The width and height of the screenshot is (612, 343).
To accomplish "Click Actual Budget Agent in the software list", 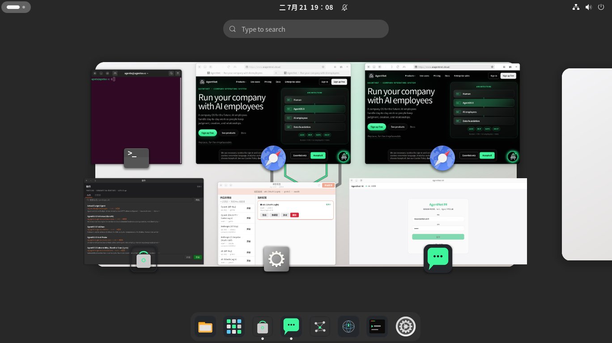I will tap(96, 205).
